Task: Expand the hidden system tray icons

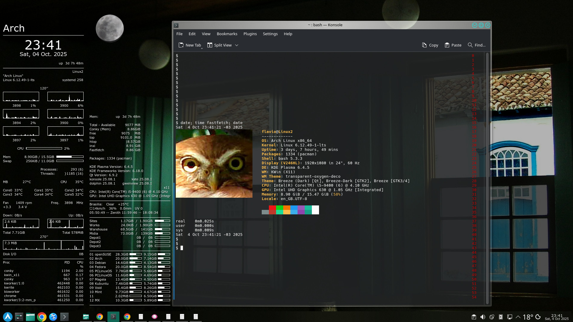Action: click(518, 317)
